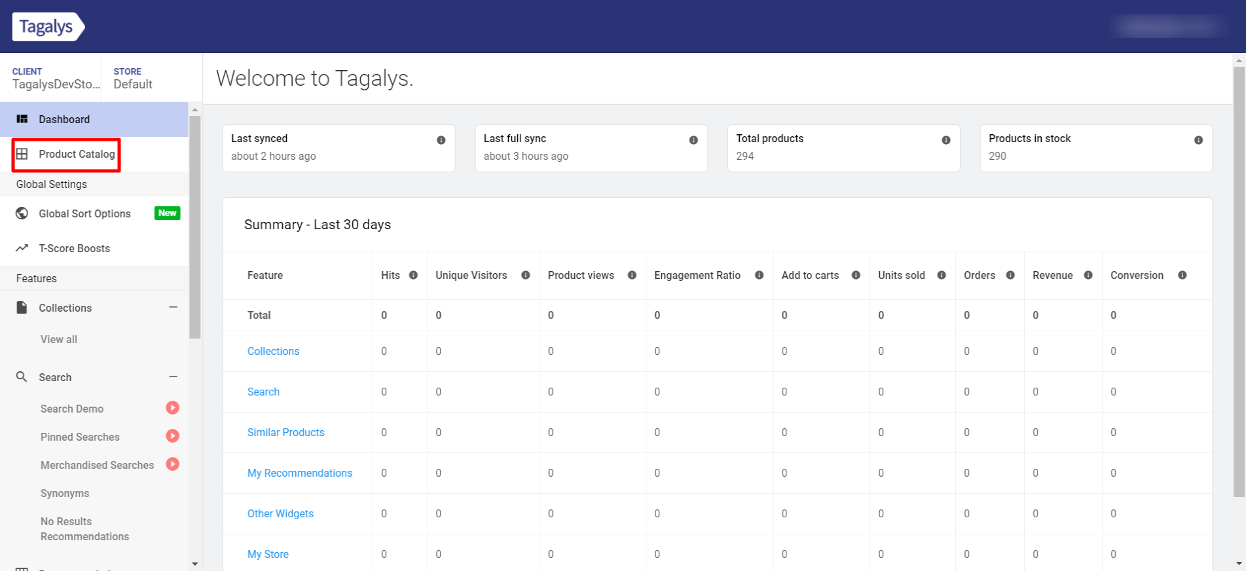1246x571 pixels.
Task: Open No Results Recommendations
Action: click(84, 529)
